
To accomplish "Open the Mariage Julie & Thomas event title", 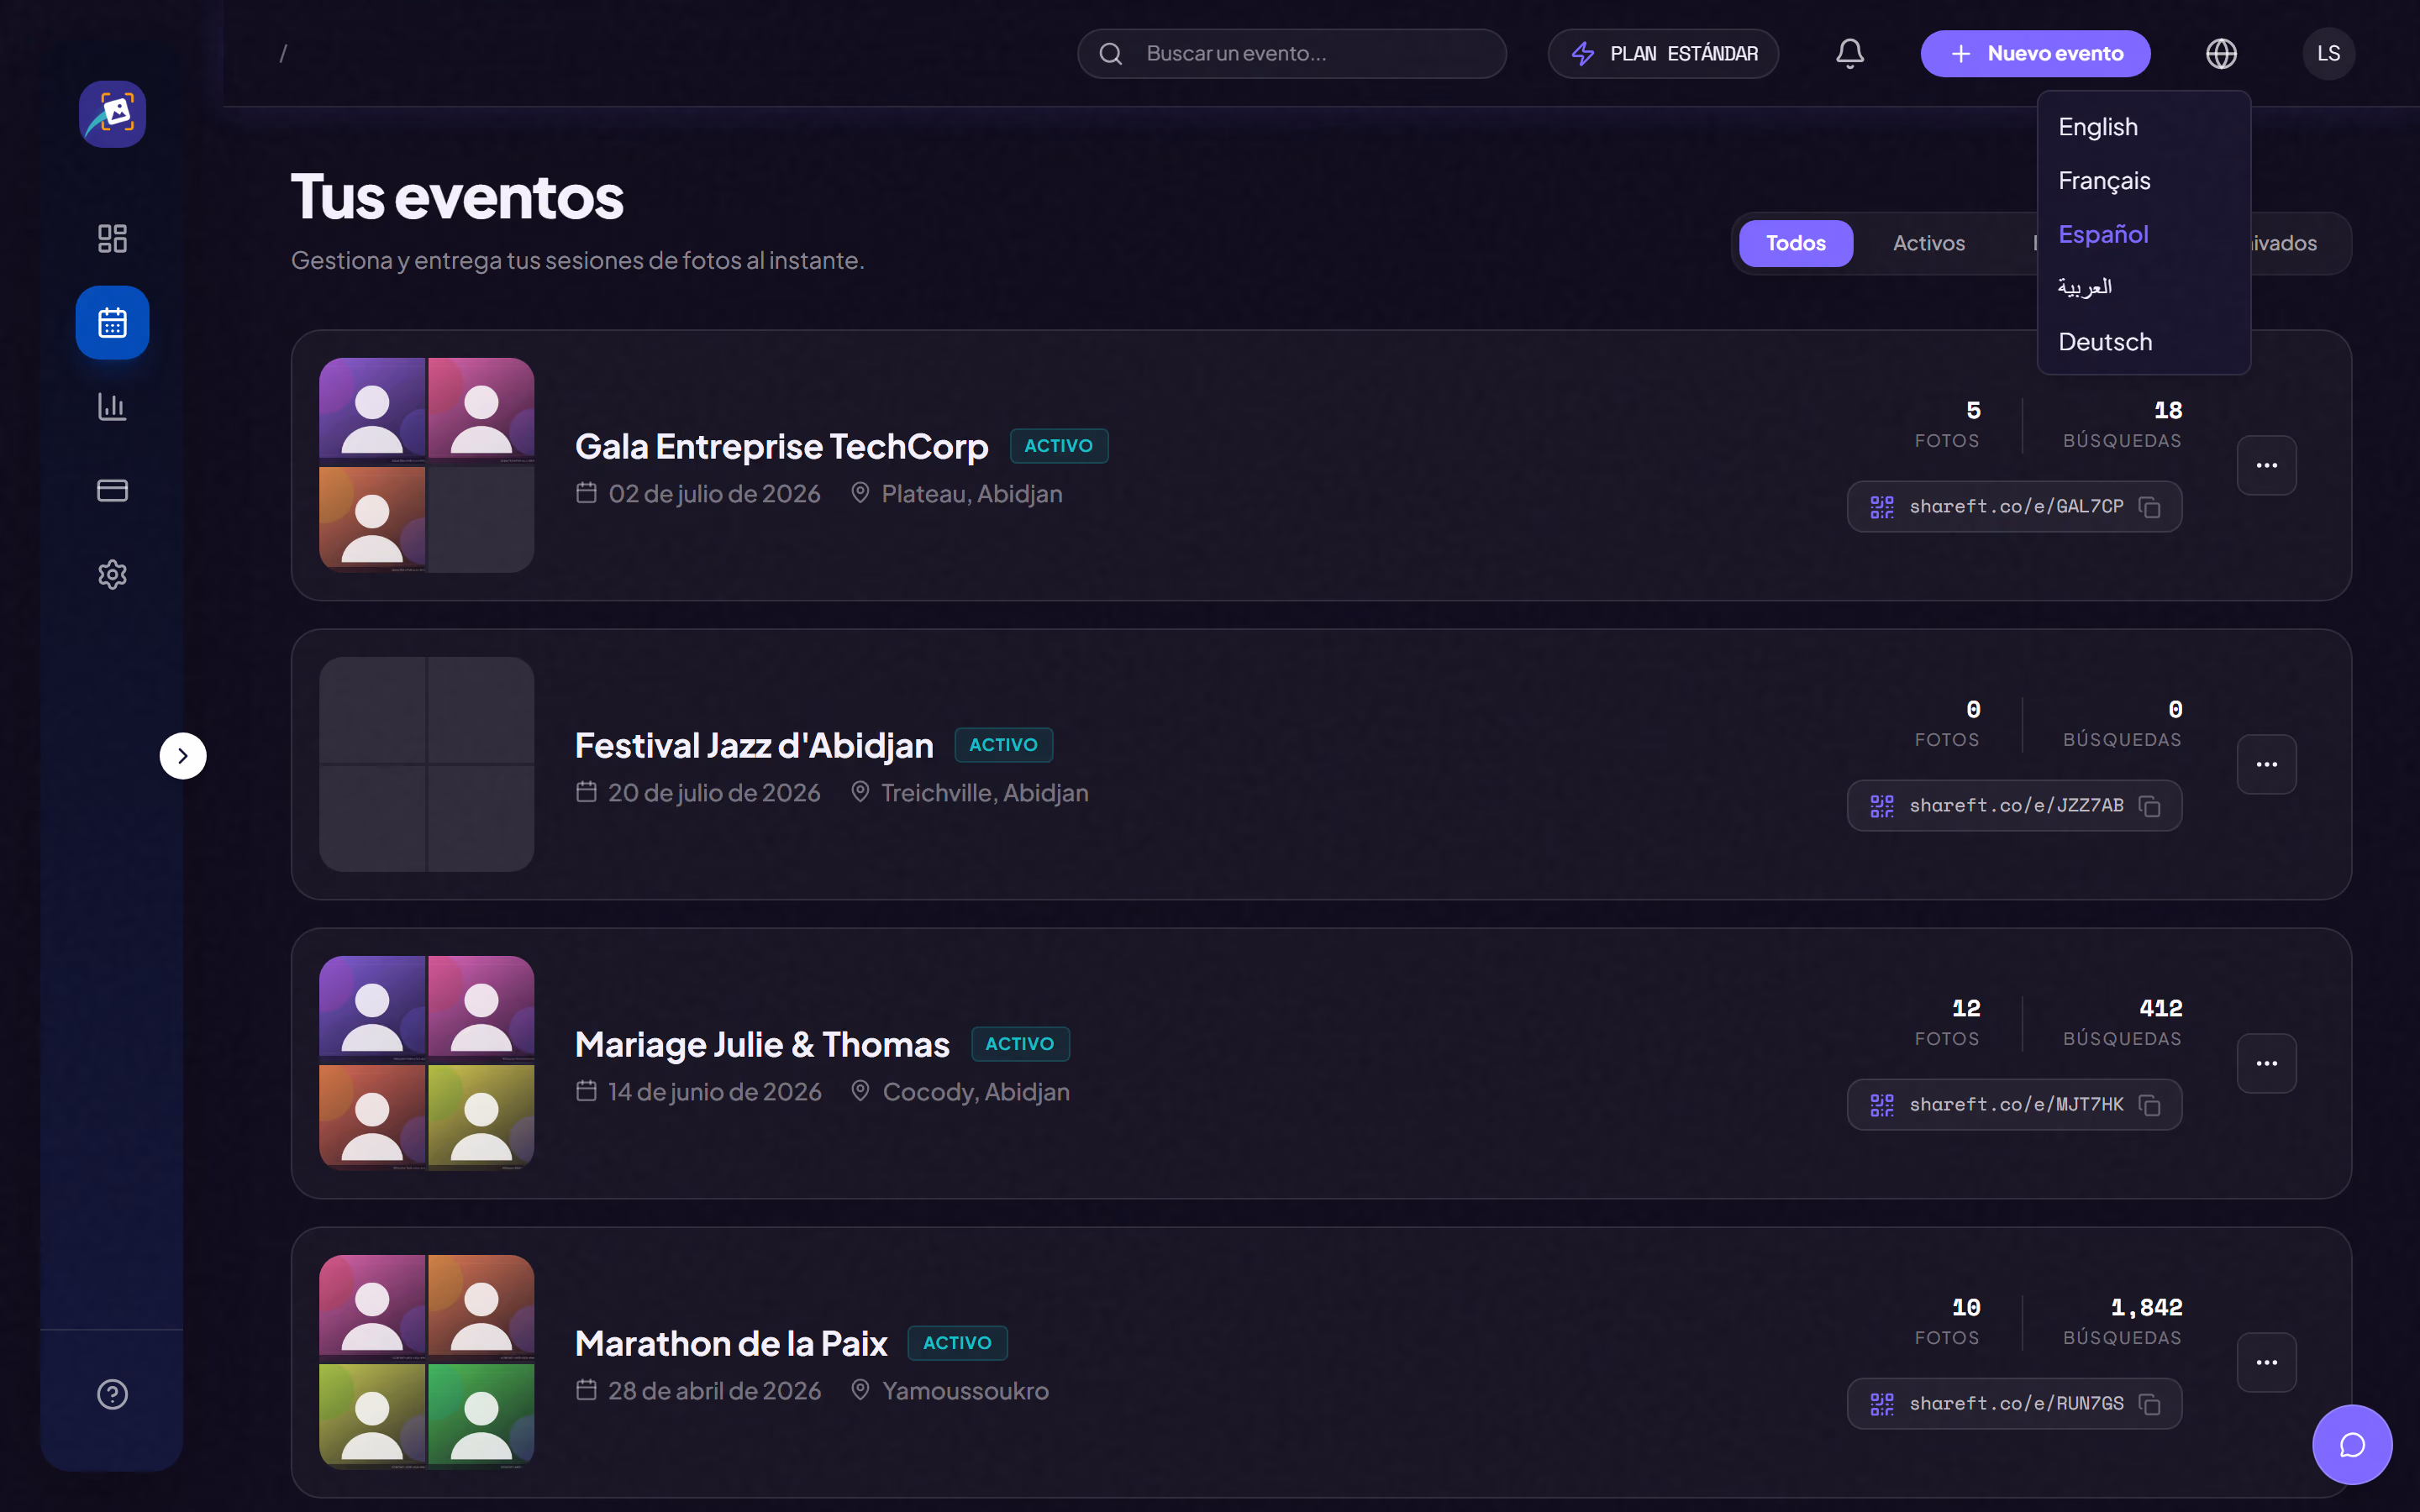I will click(762, 1044).
